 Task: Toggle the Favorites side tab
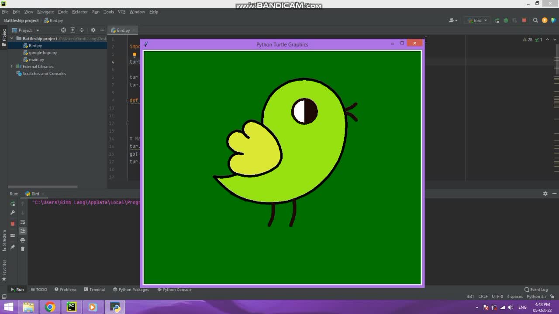click(4, 270)
